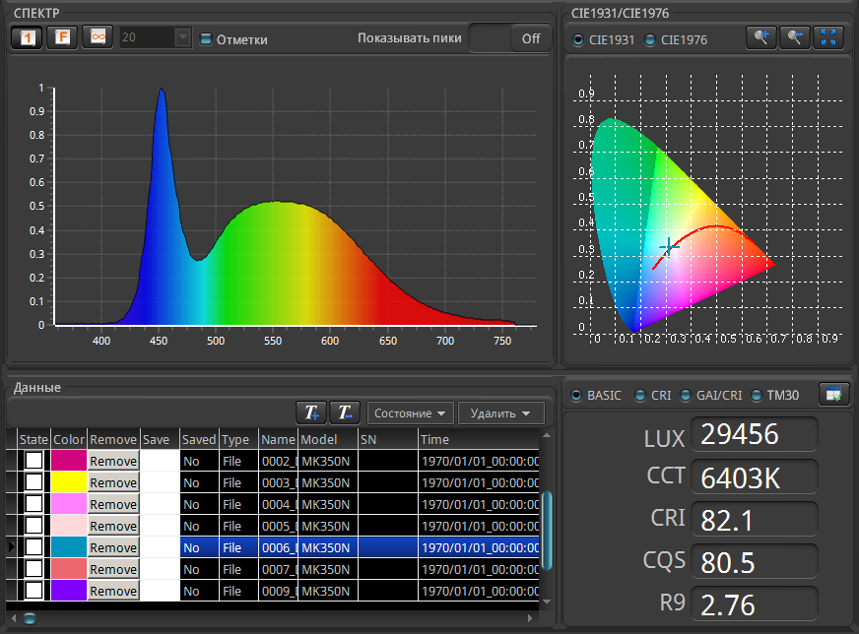Fit the CIE diagram to full view
Viewport: 859px width, 634px height.
[828, 37]
